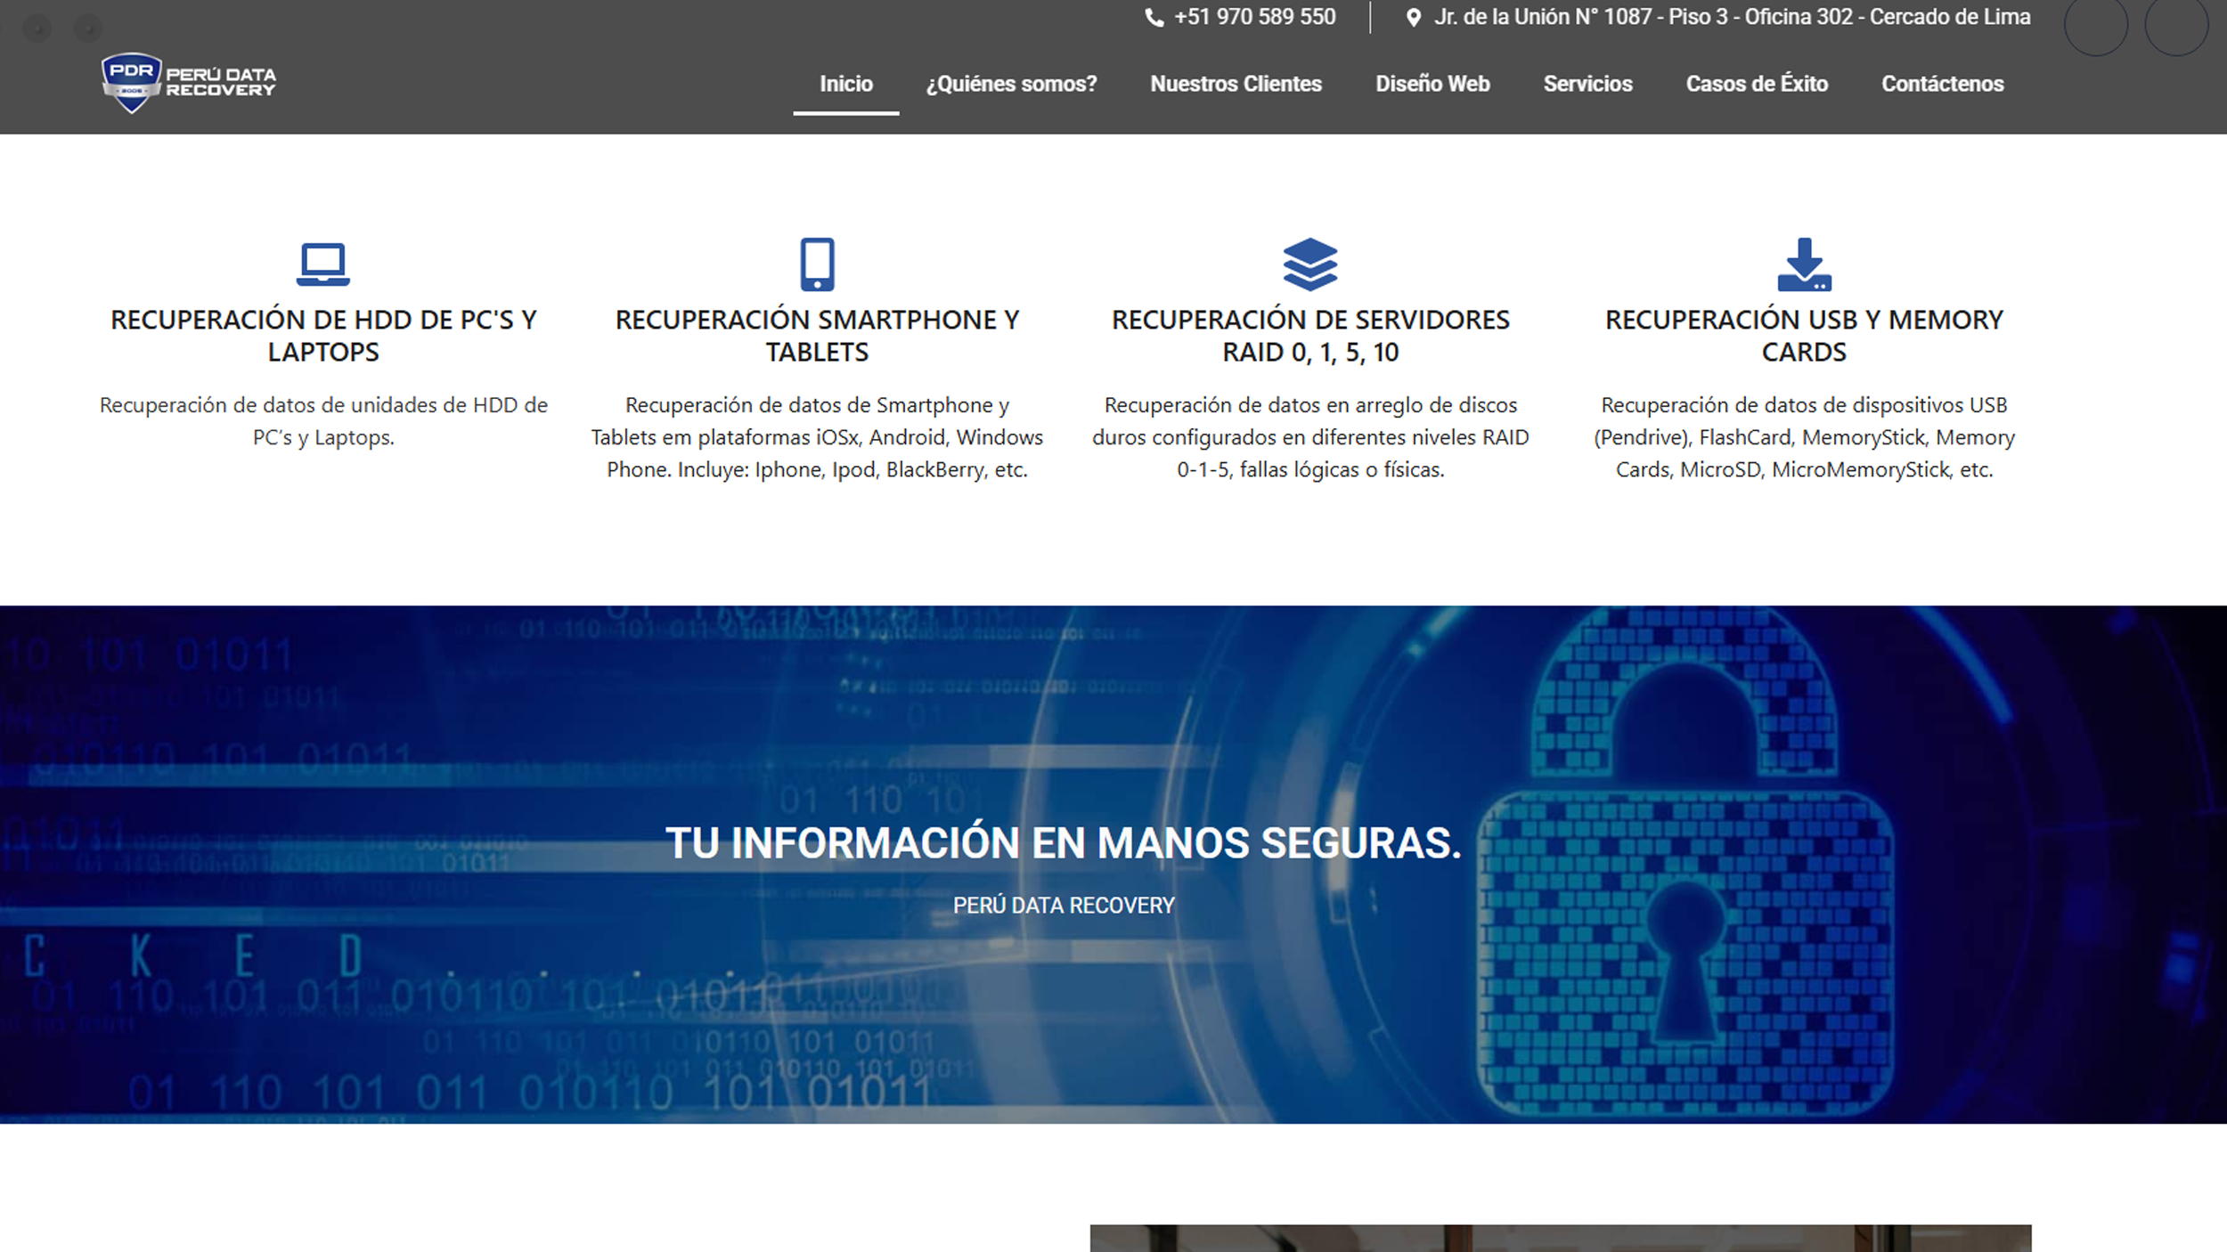
Task: Click the stacked layers icon for RAID recovery
Action: 1309,264
